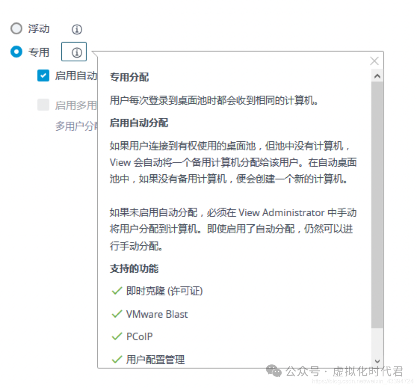Click the info icon beside 专用
The image size is (417, 388).
tap(74, 52)
